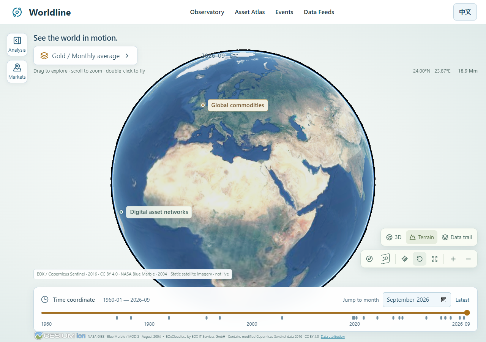
Task: Jump to the Latest month
Action: pos(462,300)
